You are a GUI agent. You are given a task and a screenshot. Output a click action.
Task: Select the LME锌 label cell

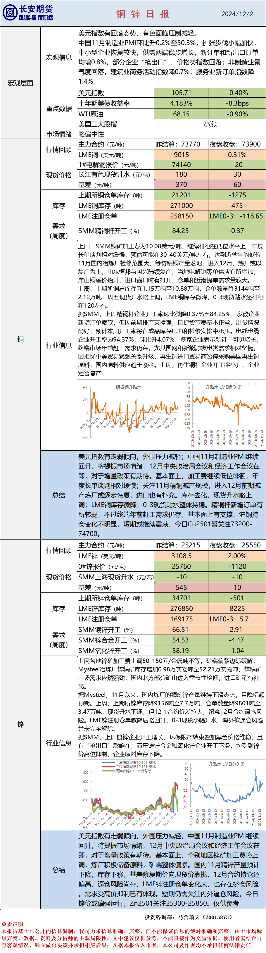point(115,556)
